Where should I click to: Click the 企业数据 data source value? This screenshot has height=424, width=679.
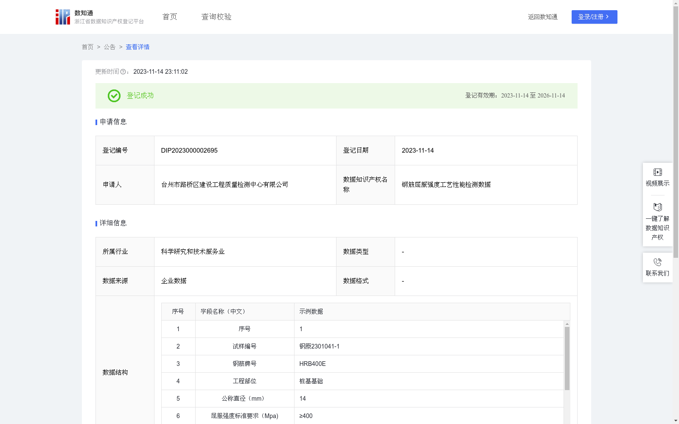174,281
